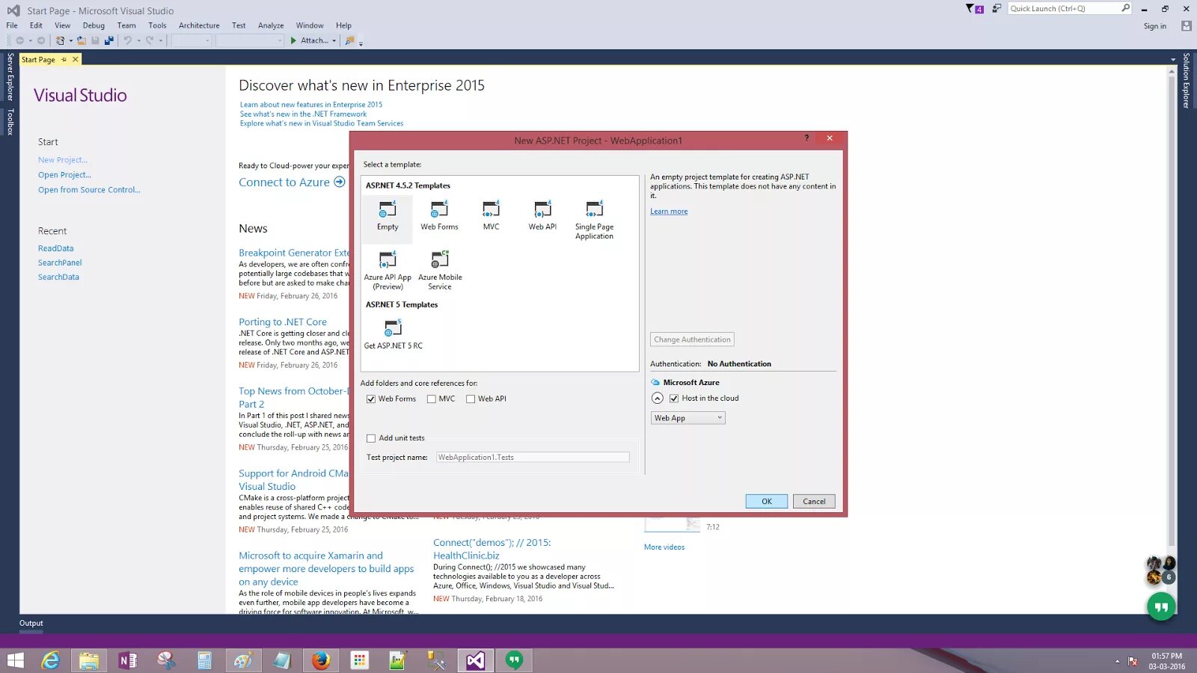Click the Open File toolbar icon

(82, 40)
